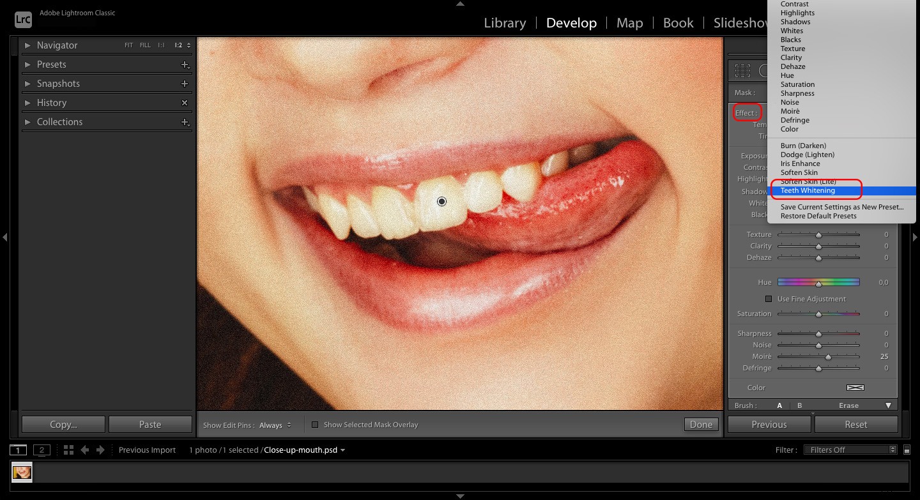
Task: Click the left panel collapse arrow
Action: click(x=5, y=237)
